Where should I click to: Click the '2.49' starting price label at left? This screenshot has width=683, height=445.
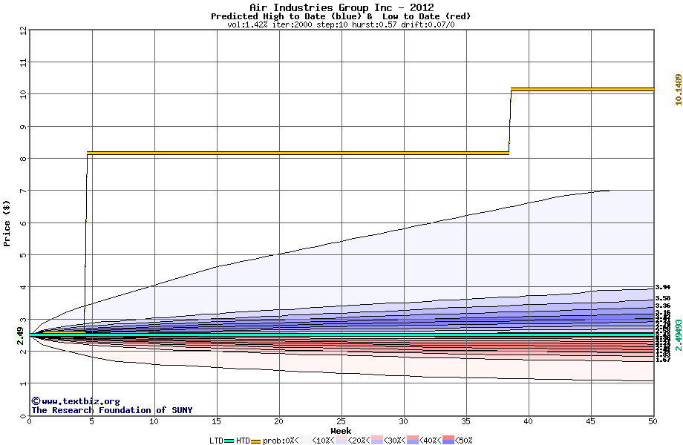tap(20, 335)
